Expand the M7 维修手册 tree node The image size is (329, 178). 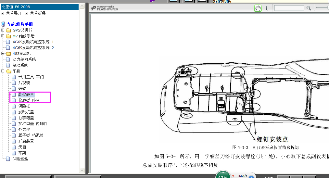pos(3,36)
